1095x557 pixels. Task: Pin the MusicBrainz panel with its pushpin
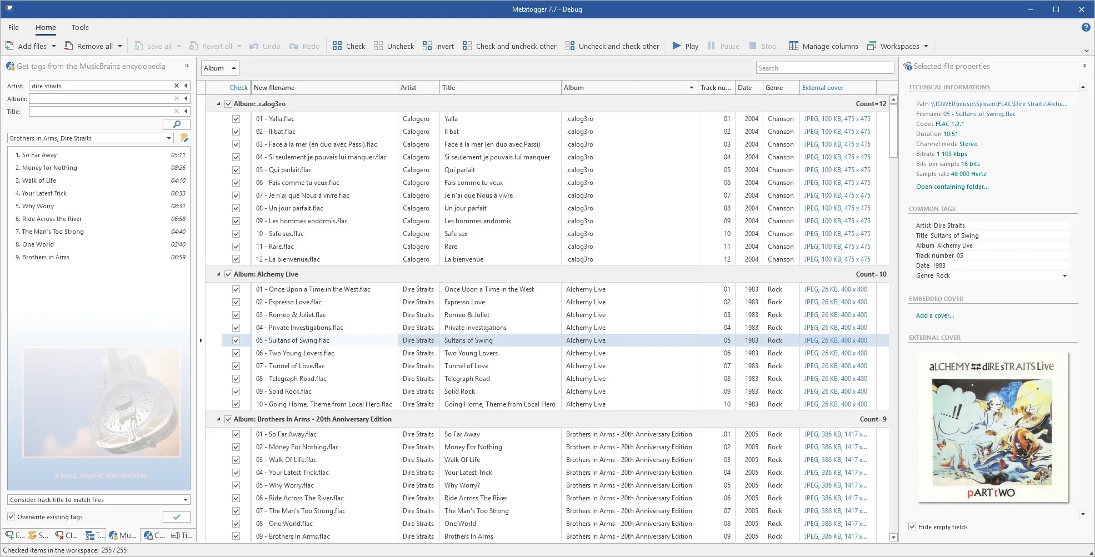(187, 66)
